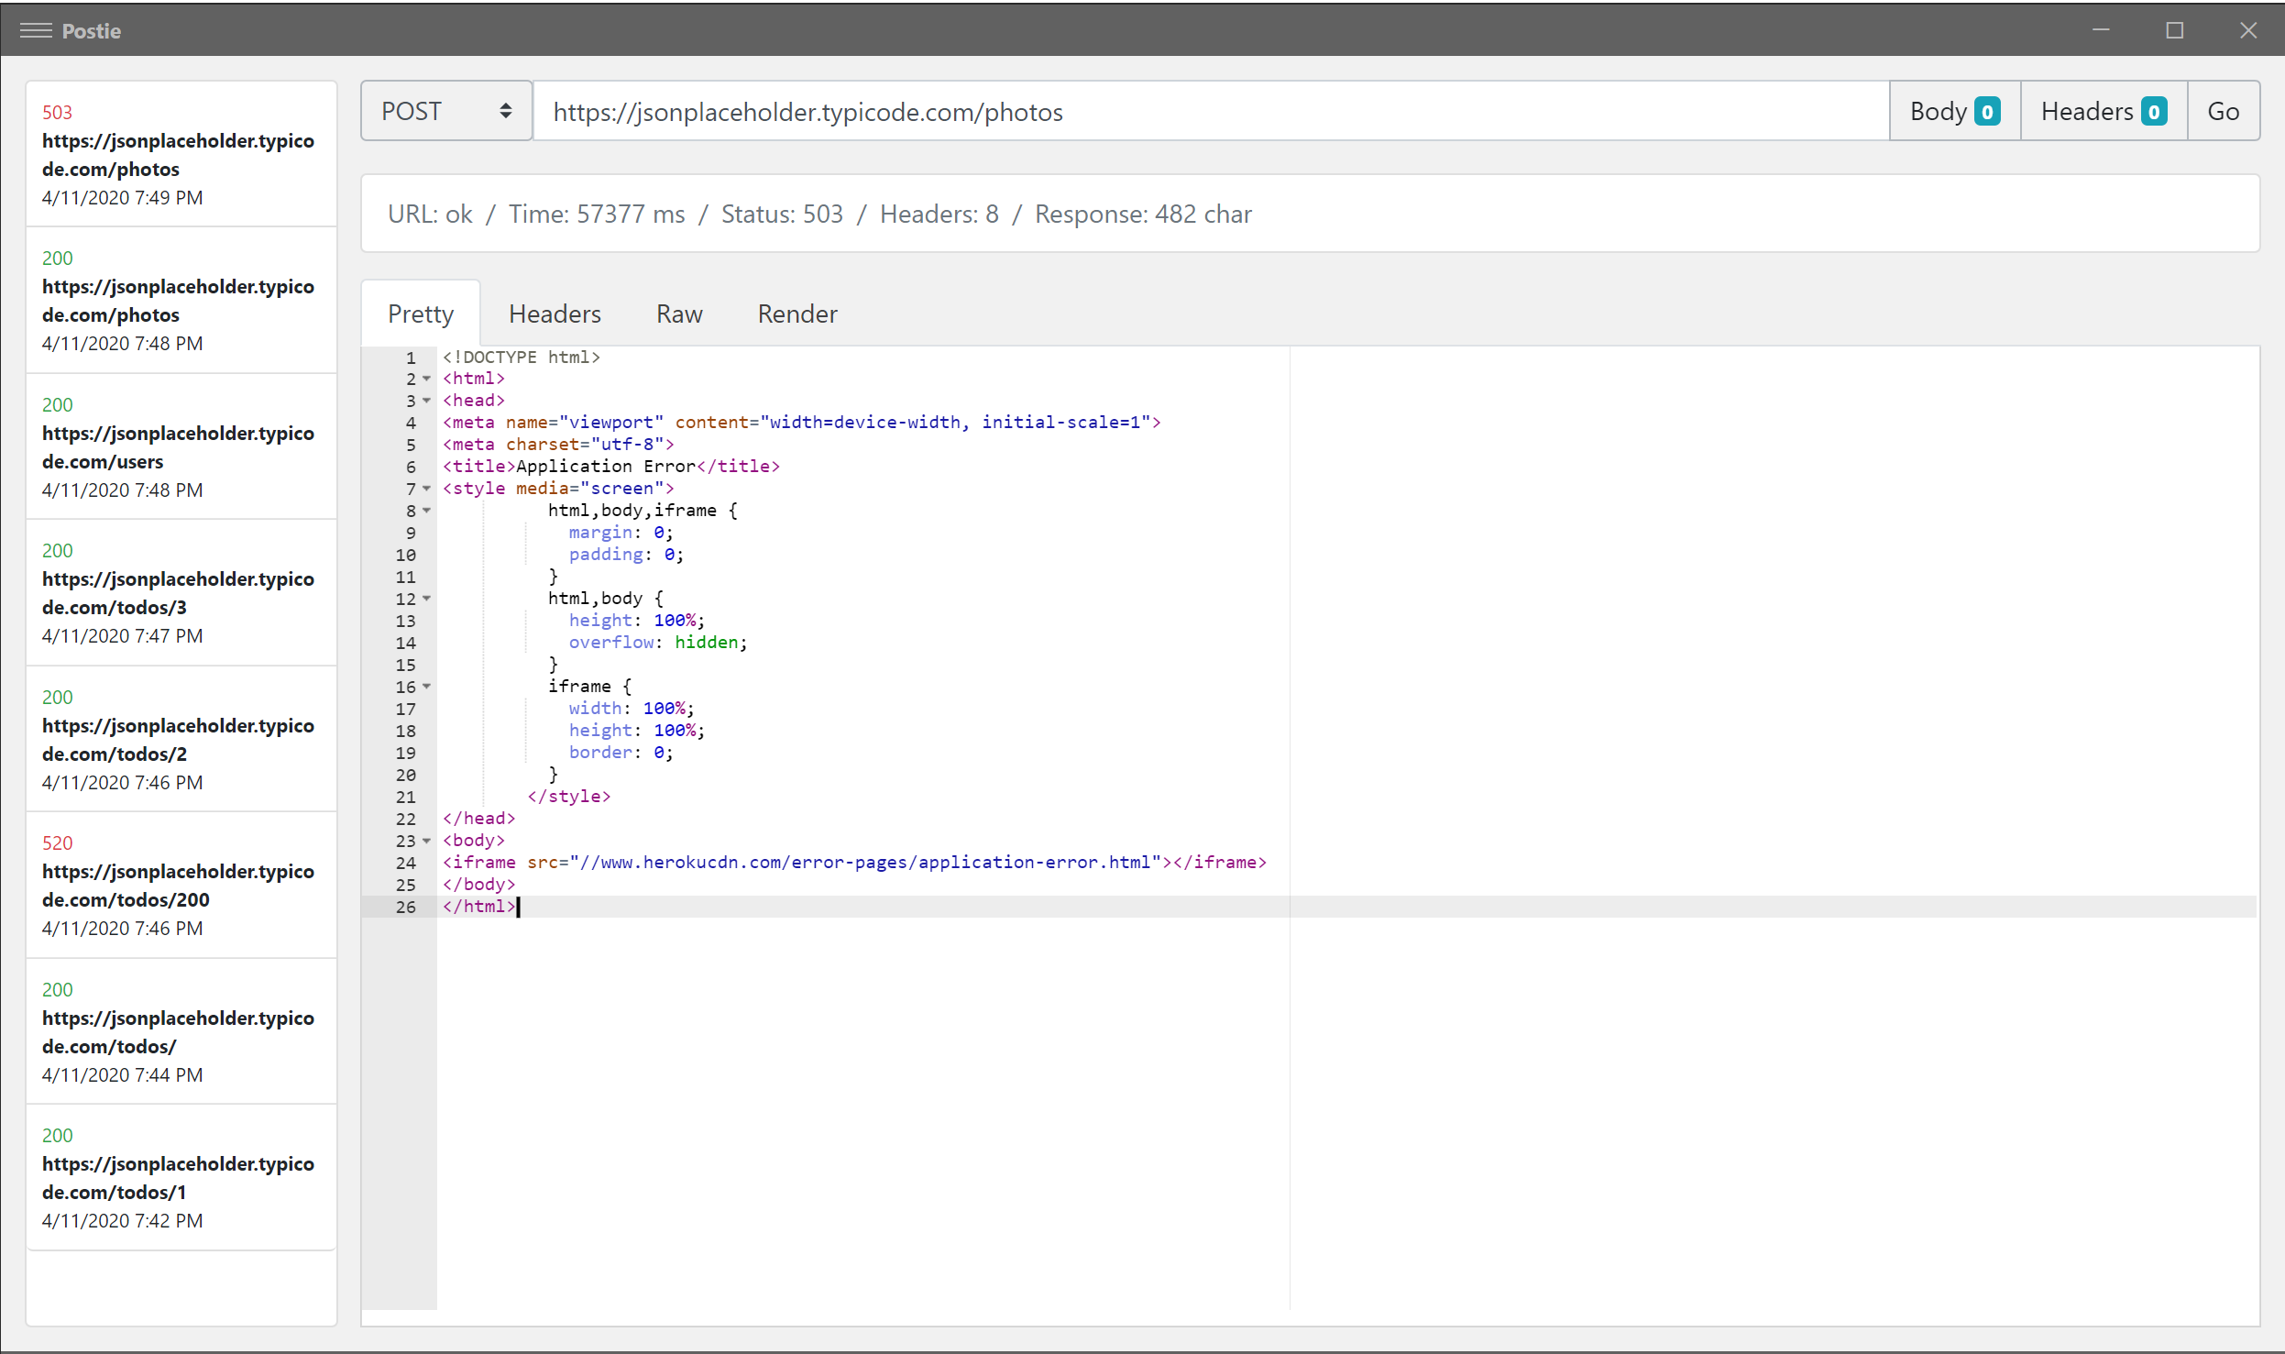Screen dimensions: 2285x1354
Task: Select the 520 todos/200 history entry
Action: (x=181, y=885)
